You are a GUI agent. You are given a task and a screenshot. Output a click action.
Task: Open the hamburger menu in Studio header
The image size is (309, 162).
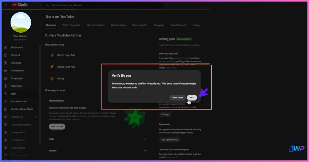click(6, 5)
